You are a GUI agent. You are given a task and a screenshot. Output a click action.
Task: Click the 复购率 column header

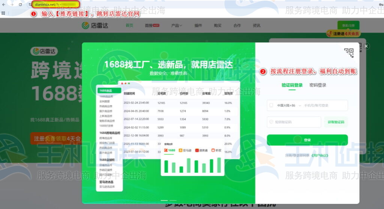pos(228,94)
